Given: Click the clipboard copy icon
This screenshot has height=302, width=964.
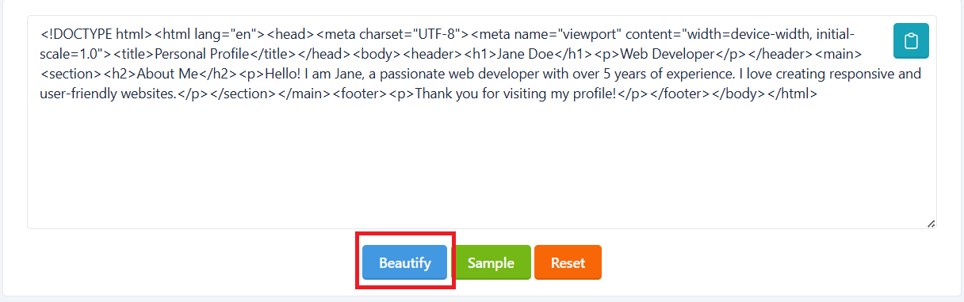Looking at the screenshot, I should coord(911,41).
